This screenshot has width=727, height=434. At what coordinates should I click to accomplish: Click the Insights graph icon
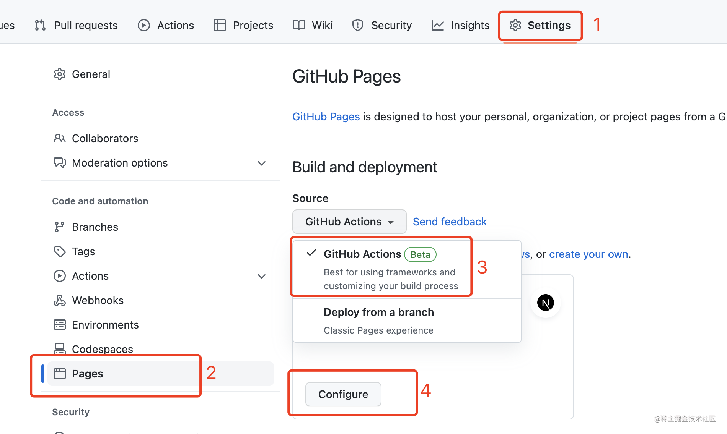pos(438,25)
